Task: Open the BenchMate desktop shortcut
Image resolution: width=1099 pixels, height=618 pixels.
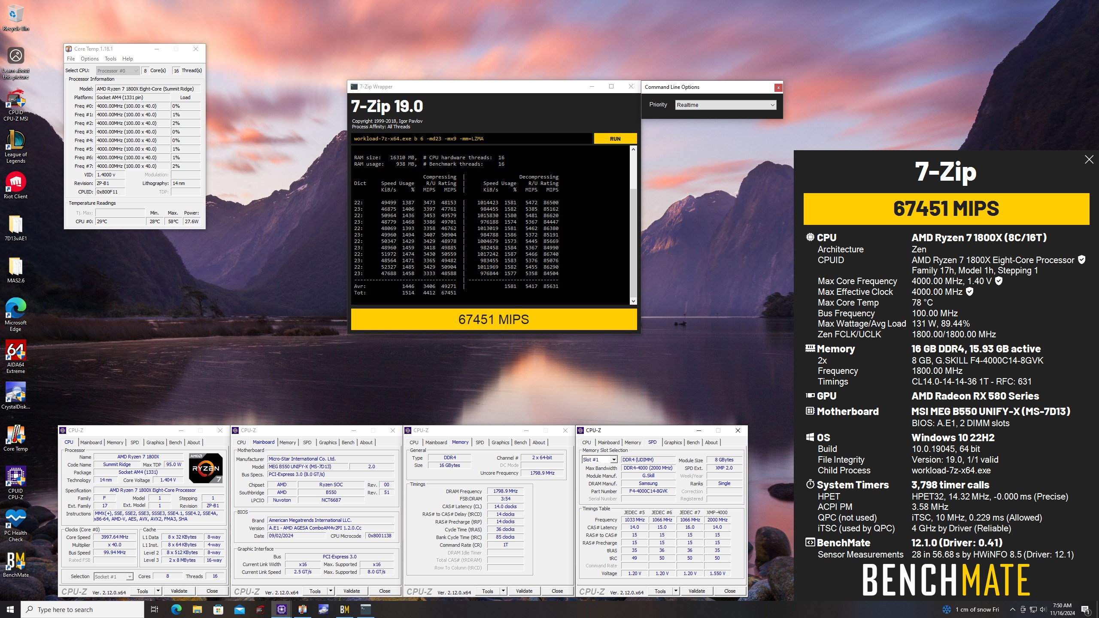Action: click(16, 564)
